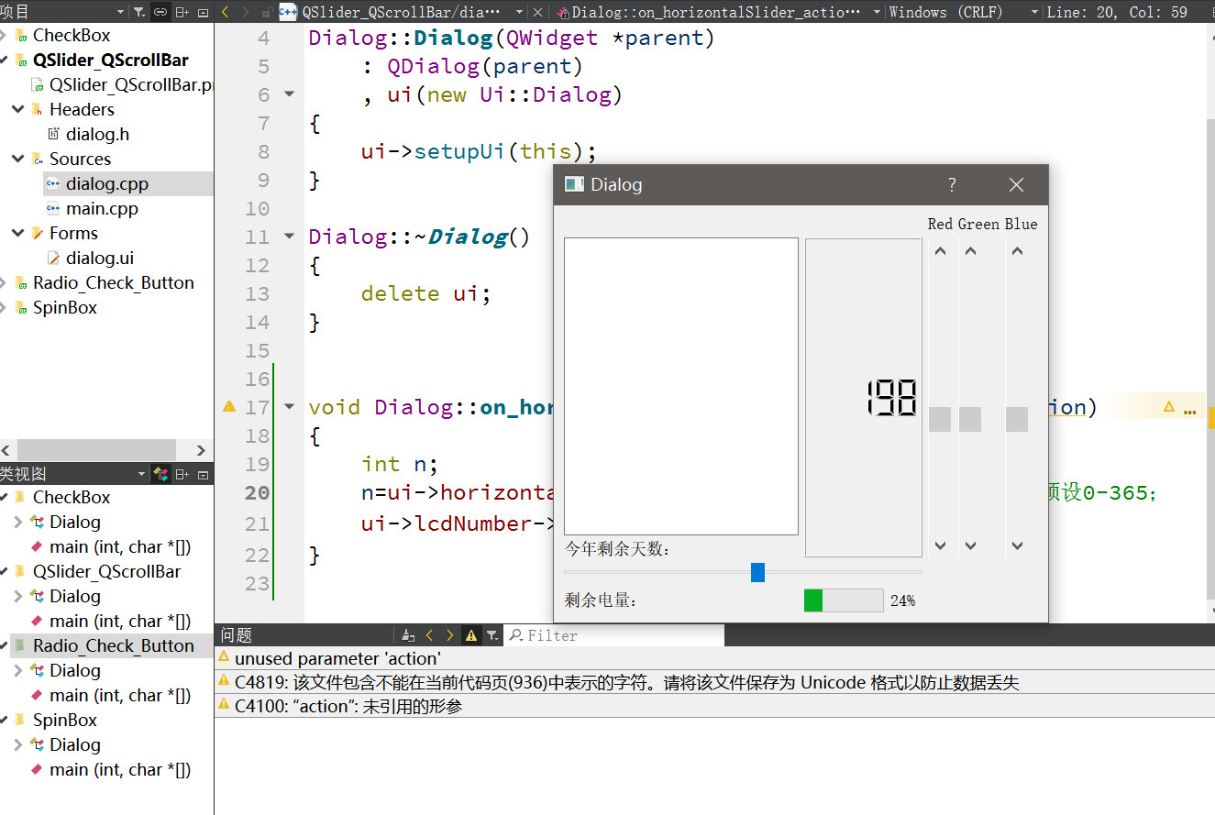Click the filter icon in the 项目 panel toolbar
Screen dimensions: 1215x815
pos(138,12)
